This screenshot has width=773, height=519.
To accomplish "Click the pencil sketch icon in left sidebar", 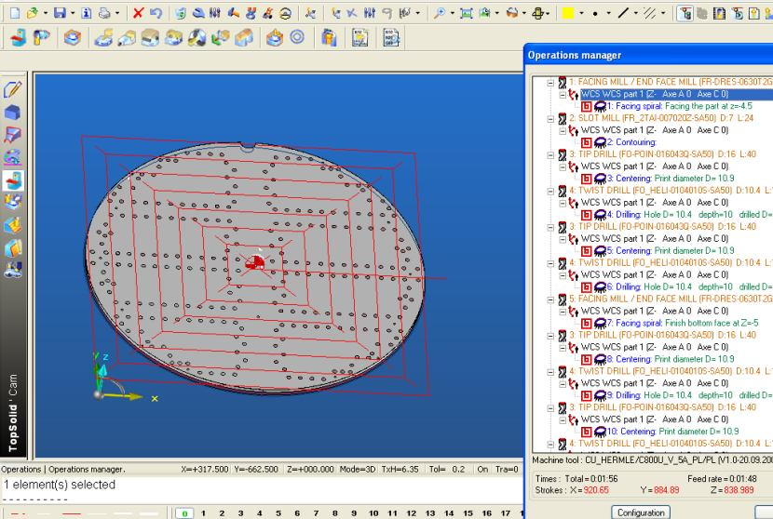I will (12, 89).
